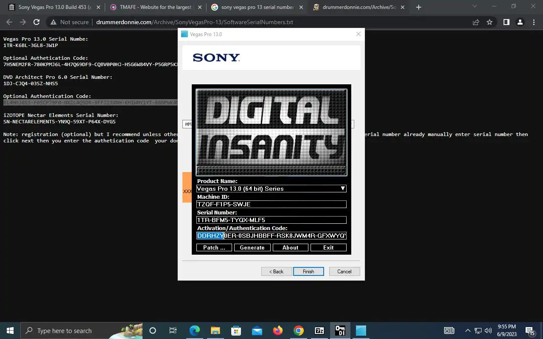Click the 'Vegas Pro 13.0 Serial Numbe:' heading
Screen dimensions: 543x339
[46, 39]
